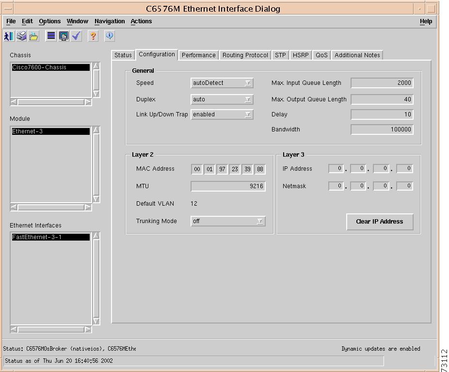Click the blue info bubble icon
Image resolution: width=449 pixels, height=372 pixels.
pyautogui.click(x=110, y=36)
